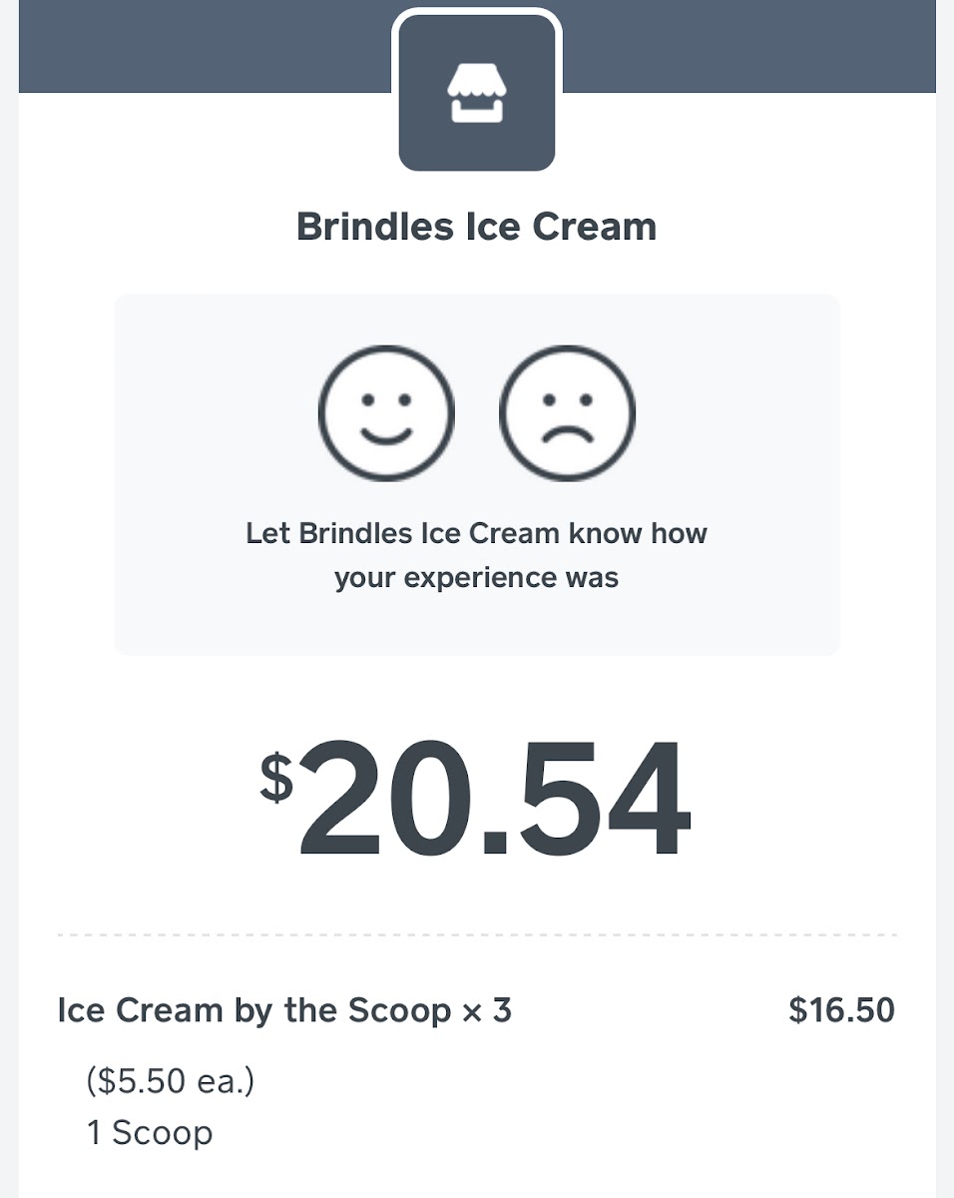Viewport: 954px width, 1198px height.
Task: Click the "Let Brindles Ice Cream know how" line
Action: point(476,533)
